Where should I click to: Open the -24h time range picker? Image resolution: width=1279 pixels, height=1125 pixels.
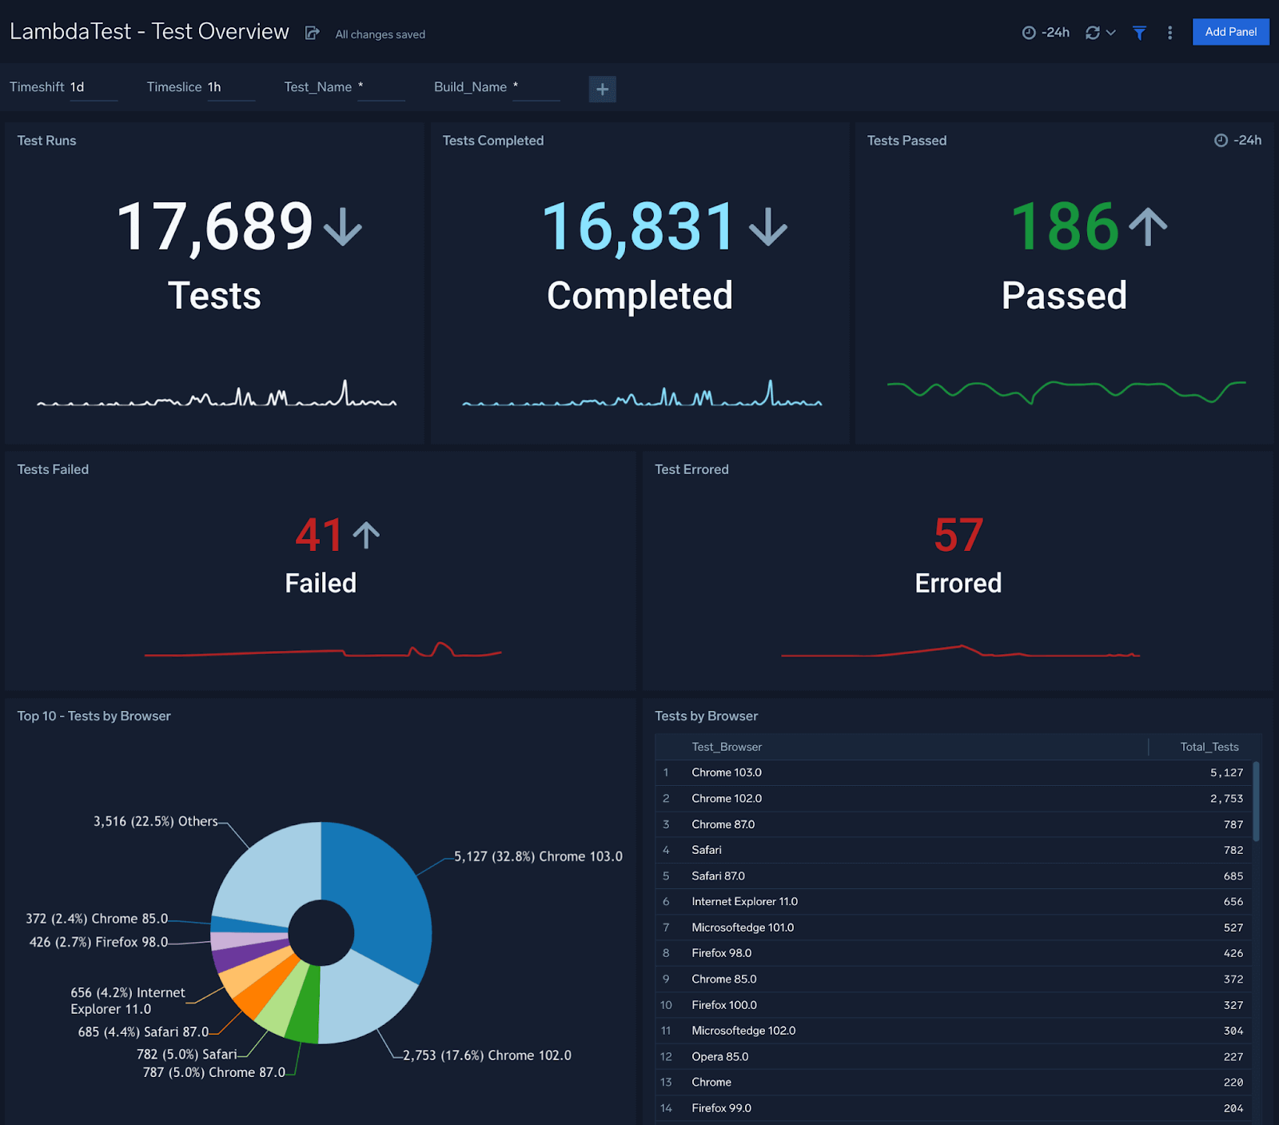pos(1046,33)
